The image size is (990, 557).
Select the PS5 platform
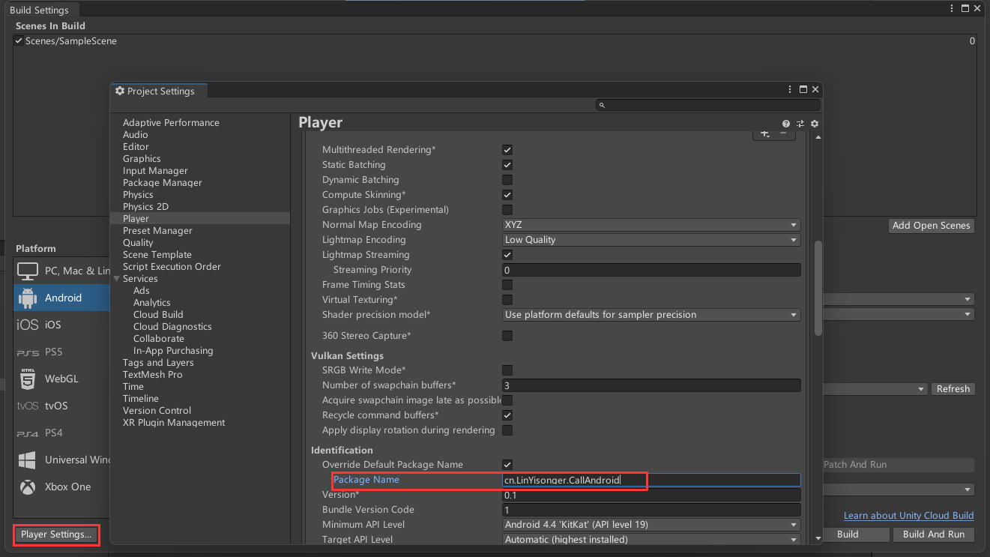[x=61, y=352]
